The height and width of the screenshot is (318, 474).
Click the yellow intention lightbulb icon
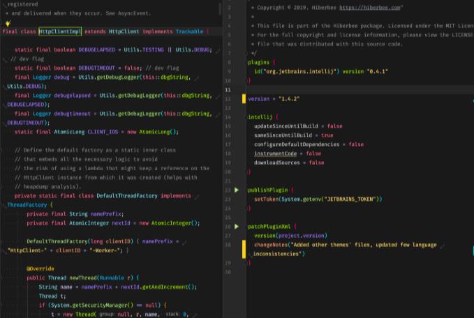coord(8,23)
